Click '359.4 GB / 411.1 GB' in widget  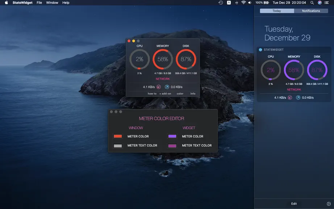317,84
